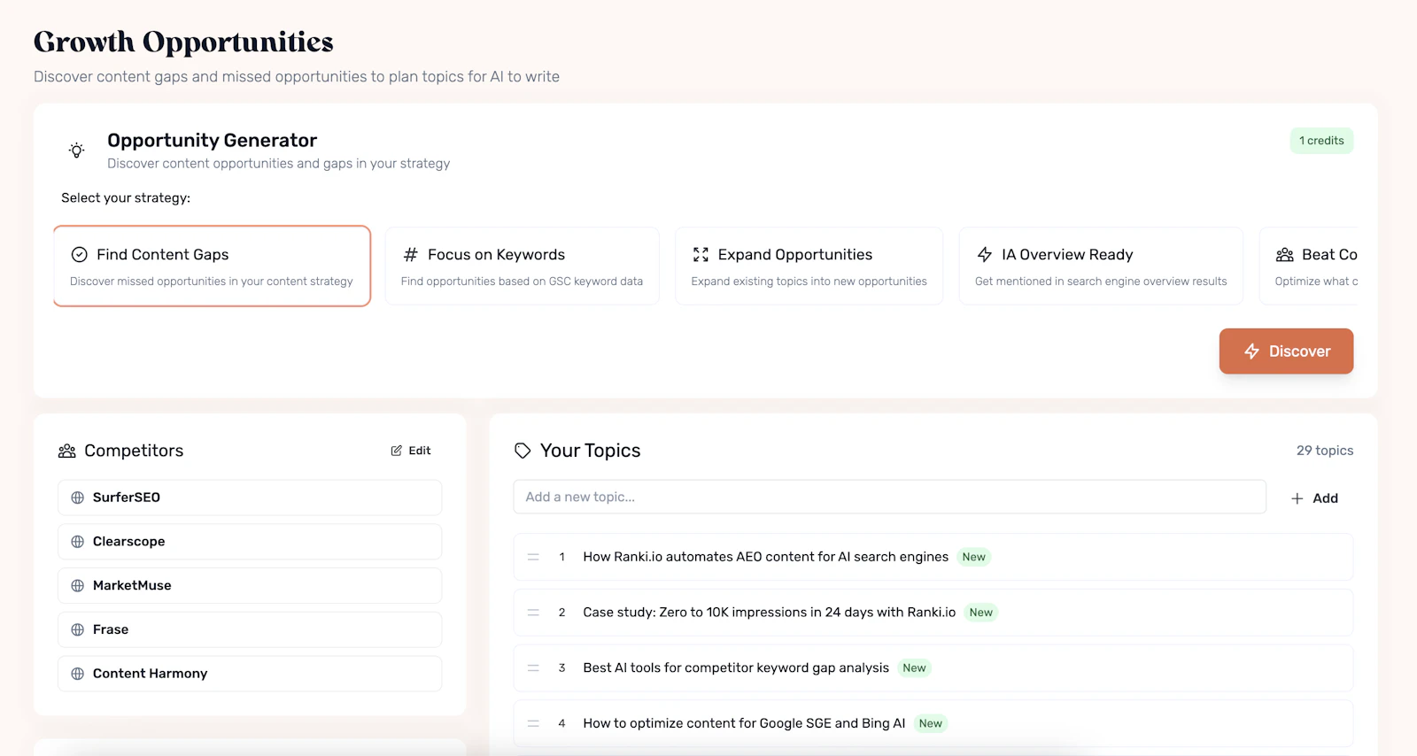Image resolution: width=1417 pixels, height=756 pixels.
Task: Click the globe icon beside Content Harmony
Action: [x=78, y=674]
